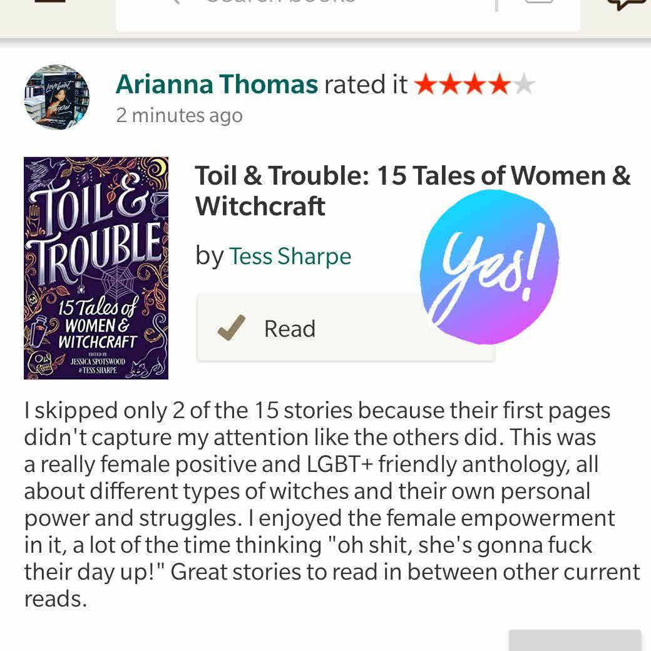Open the hamburger menu at top left
Viewport: 651px width, 651px height.
click(x=50, y=1)
